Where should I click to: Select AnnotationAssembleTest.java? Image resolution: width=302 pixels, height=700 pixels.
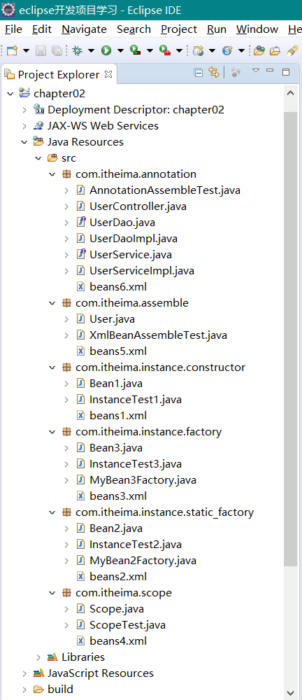165,190
